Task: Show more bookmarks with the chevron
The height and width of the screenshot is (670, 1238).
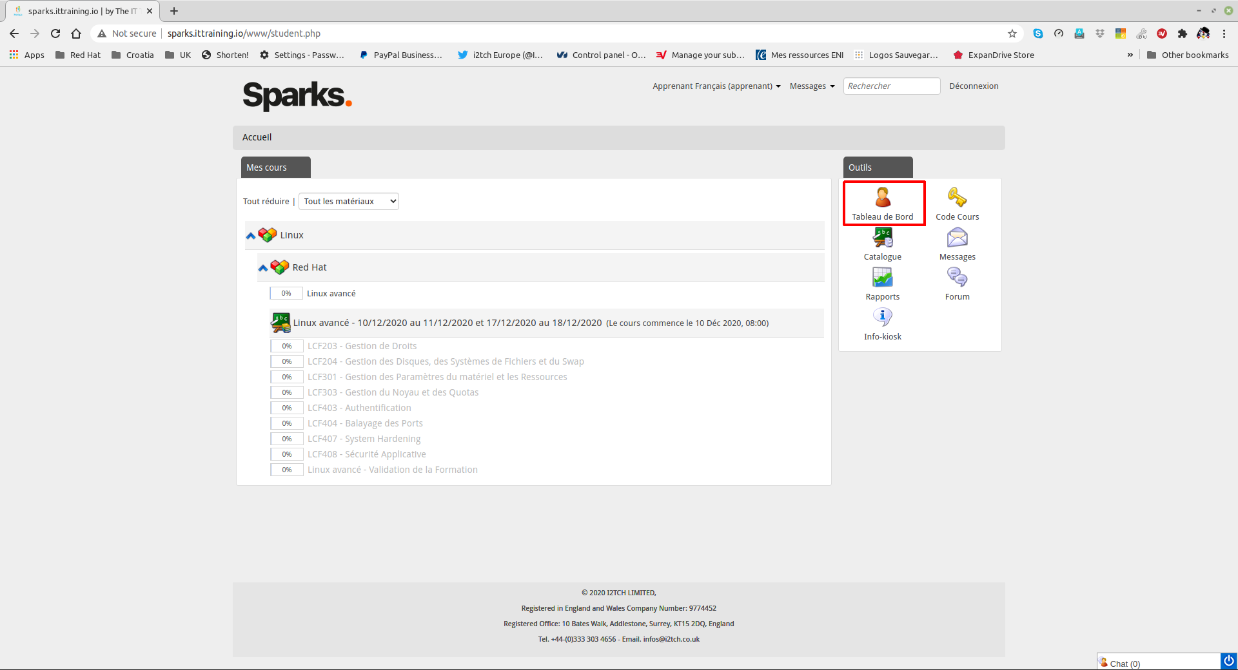Action: (x=1130, y=55)
